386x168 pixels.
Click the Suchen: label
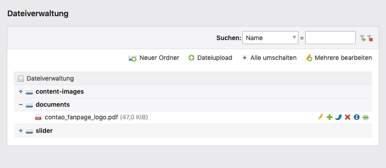[229, 38]
